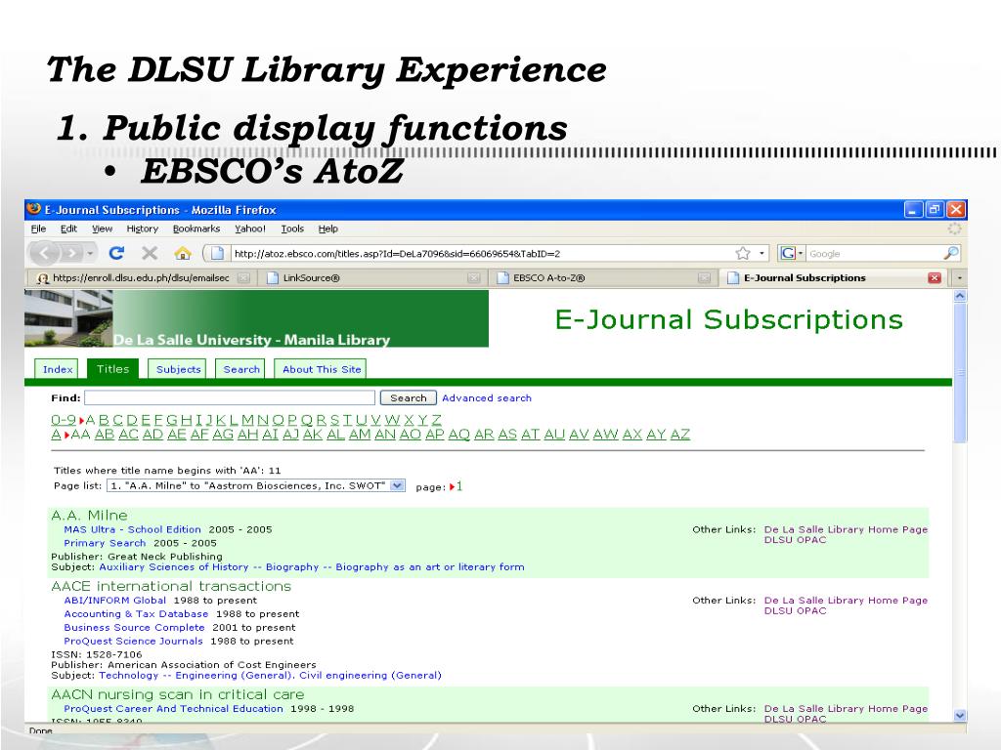The height and width of the screenshot is (750, 1001).
Task: Select the Titles site tab
Action: point(112,368)
